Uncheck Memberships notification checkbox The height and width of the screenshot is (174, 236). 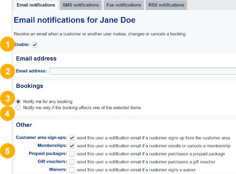pos(72,146)
